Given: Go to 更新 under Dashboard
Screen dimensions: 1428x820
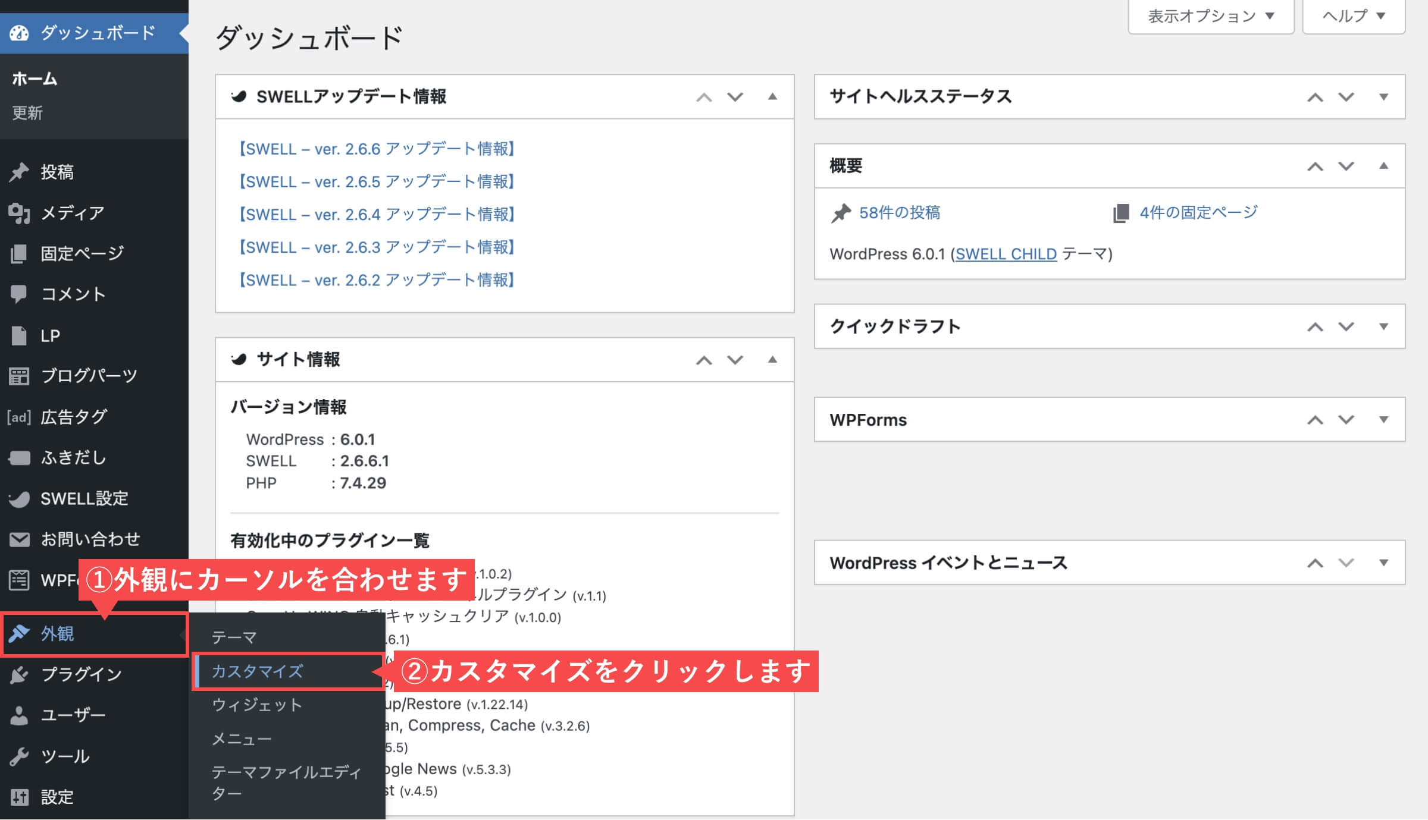Looking at the screenshot, I should 27,113.
